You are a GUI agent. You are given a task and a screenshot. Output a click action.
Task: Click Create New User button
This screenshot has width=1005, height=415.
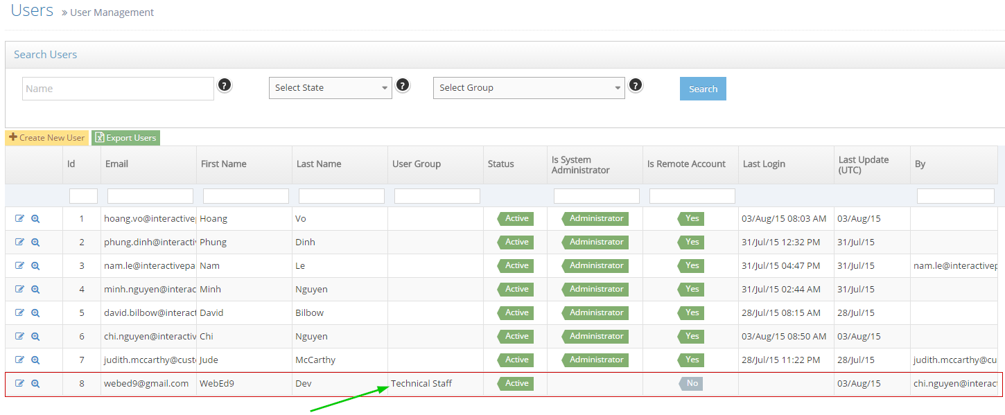click(x=47, y=138)
